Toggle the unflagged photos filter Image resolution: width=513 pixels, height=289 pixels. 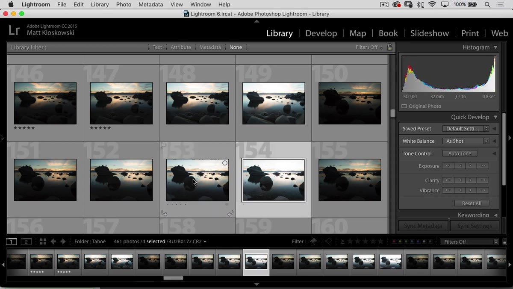coord(321,242)
